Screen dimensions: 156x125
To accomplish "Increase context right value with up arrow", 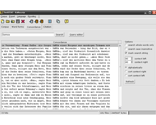I will (x=132, y=61).
